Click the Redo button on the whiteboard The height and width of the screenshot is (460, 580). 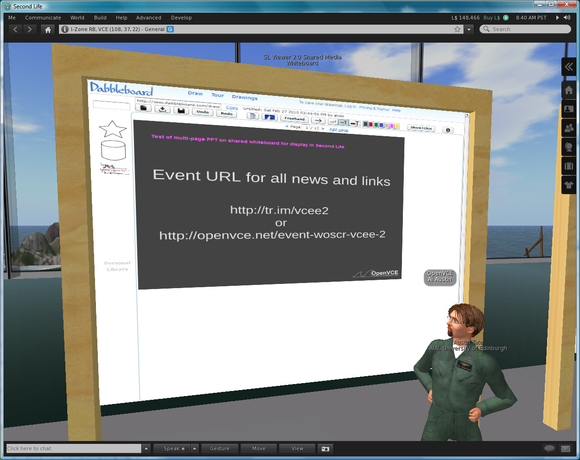[227, 113]
